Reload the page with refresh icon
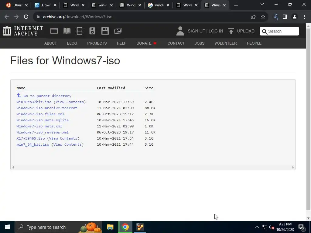The image size is (311, 233). 26,17
